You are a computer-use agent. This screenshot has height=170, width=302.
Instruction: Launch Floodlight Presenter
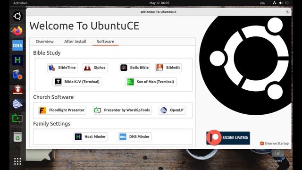click(x=62, y=110)
